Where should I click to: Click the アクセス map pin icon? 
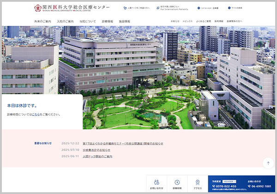click(198, 182)
